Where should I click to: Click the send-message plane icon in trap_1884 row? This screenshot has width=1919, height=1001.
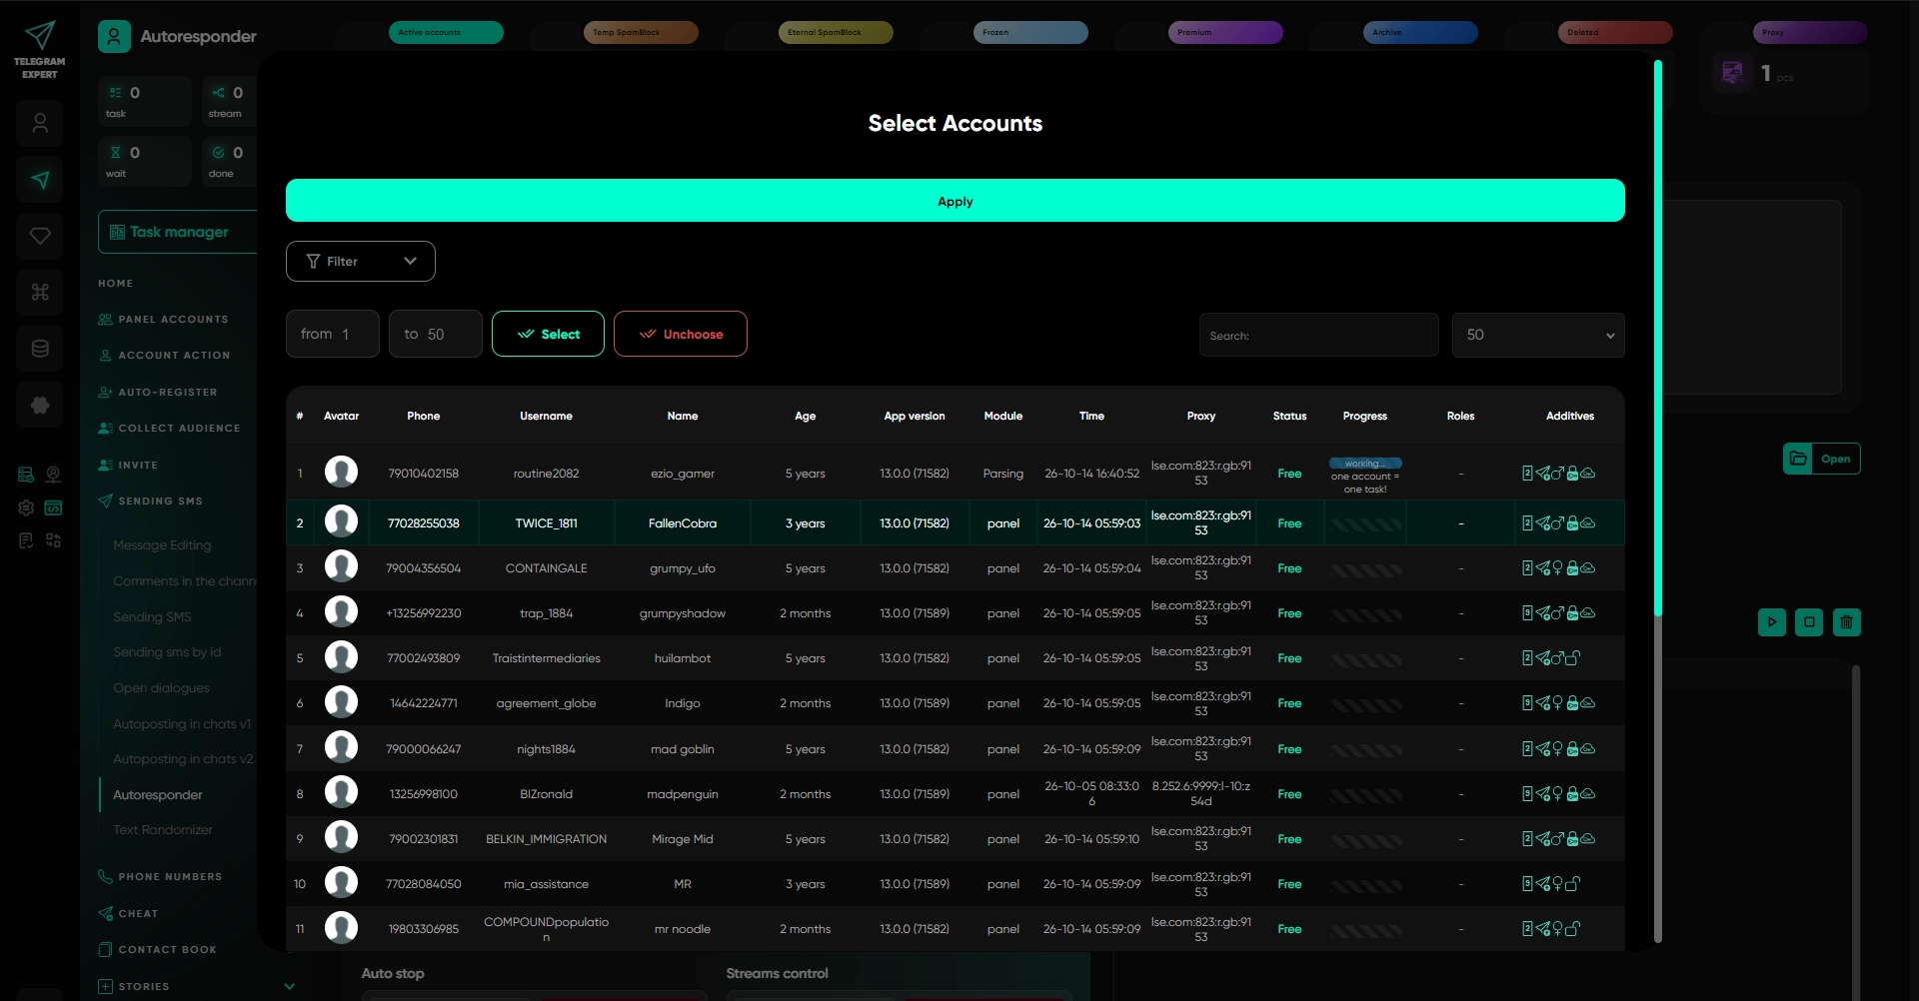[1543, 613]
